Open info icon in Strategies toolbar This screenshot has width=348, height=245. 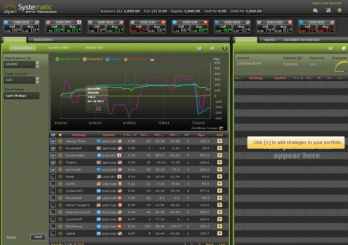pos(225,48)
